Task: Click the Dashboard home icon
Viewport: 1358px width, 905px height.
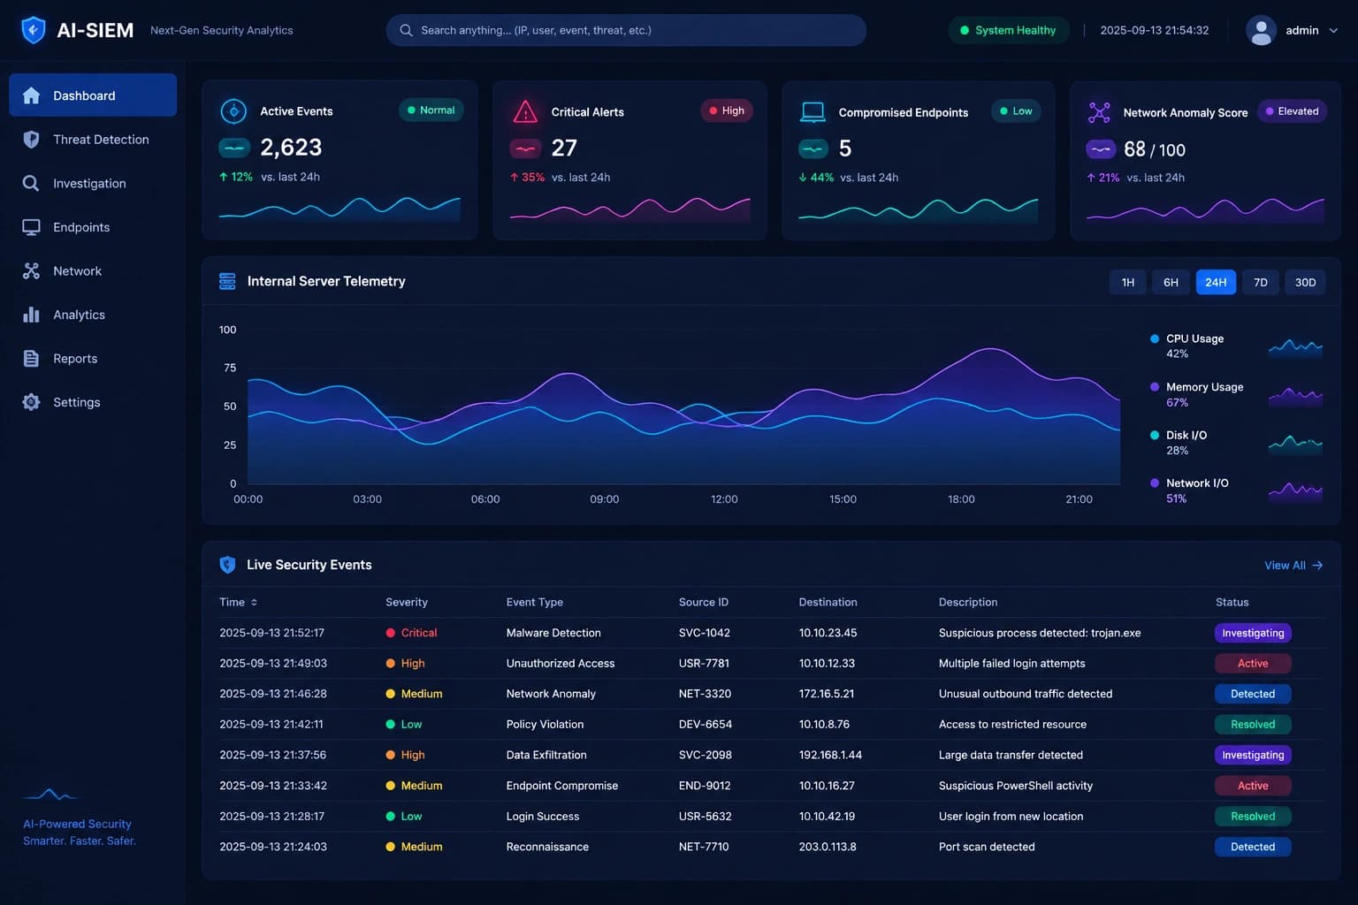Action: point(31,95)
